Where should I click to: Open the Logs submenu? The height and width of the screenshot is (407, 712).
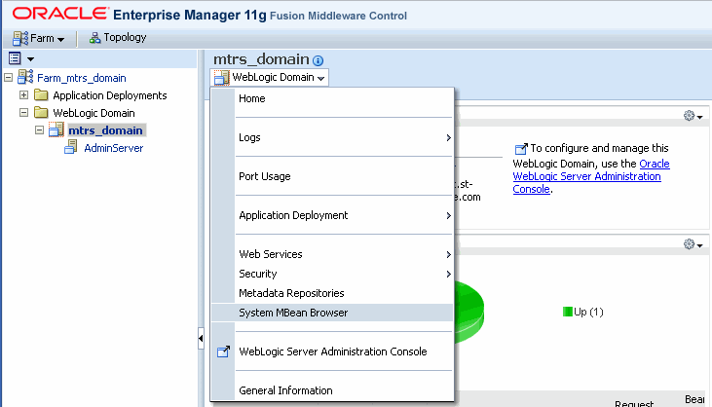[x=332, y=137]
